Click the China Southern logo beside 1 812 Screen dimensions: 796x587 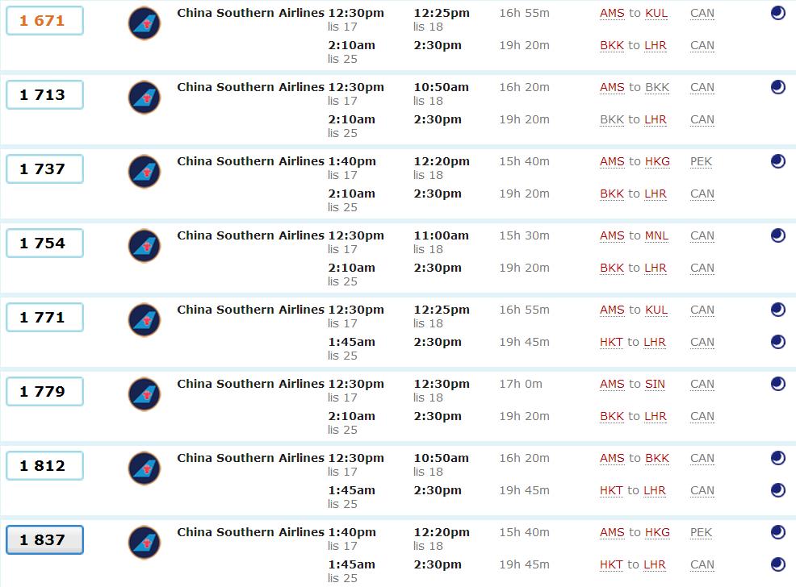coord(145,468)
